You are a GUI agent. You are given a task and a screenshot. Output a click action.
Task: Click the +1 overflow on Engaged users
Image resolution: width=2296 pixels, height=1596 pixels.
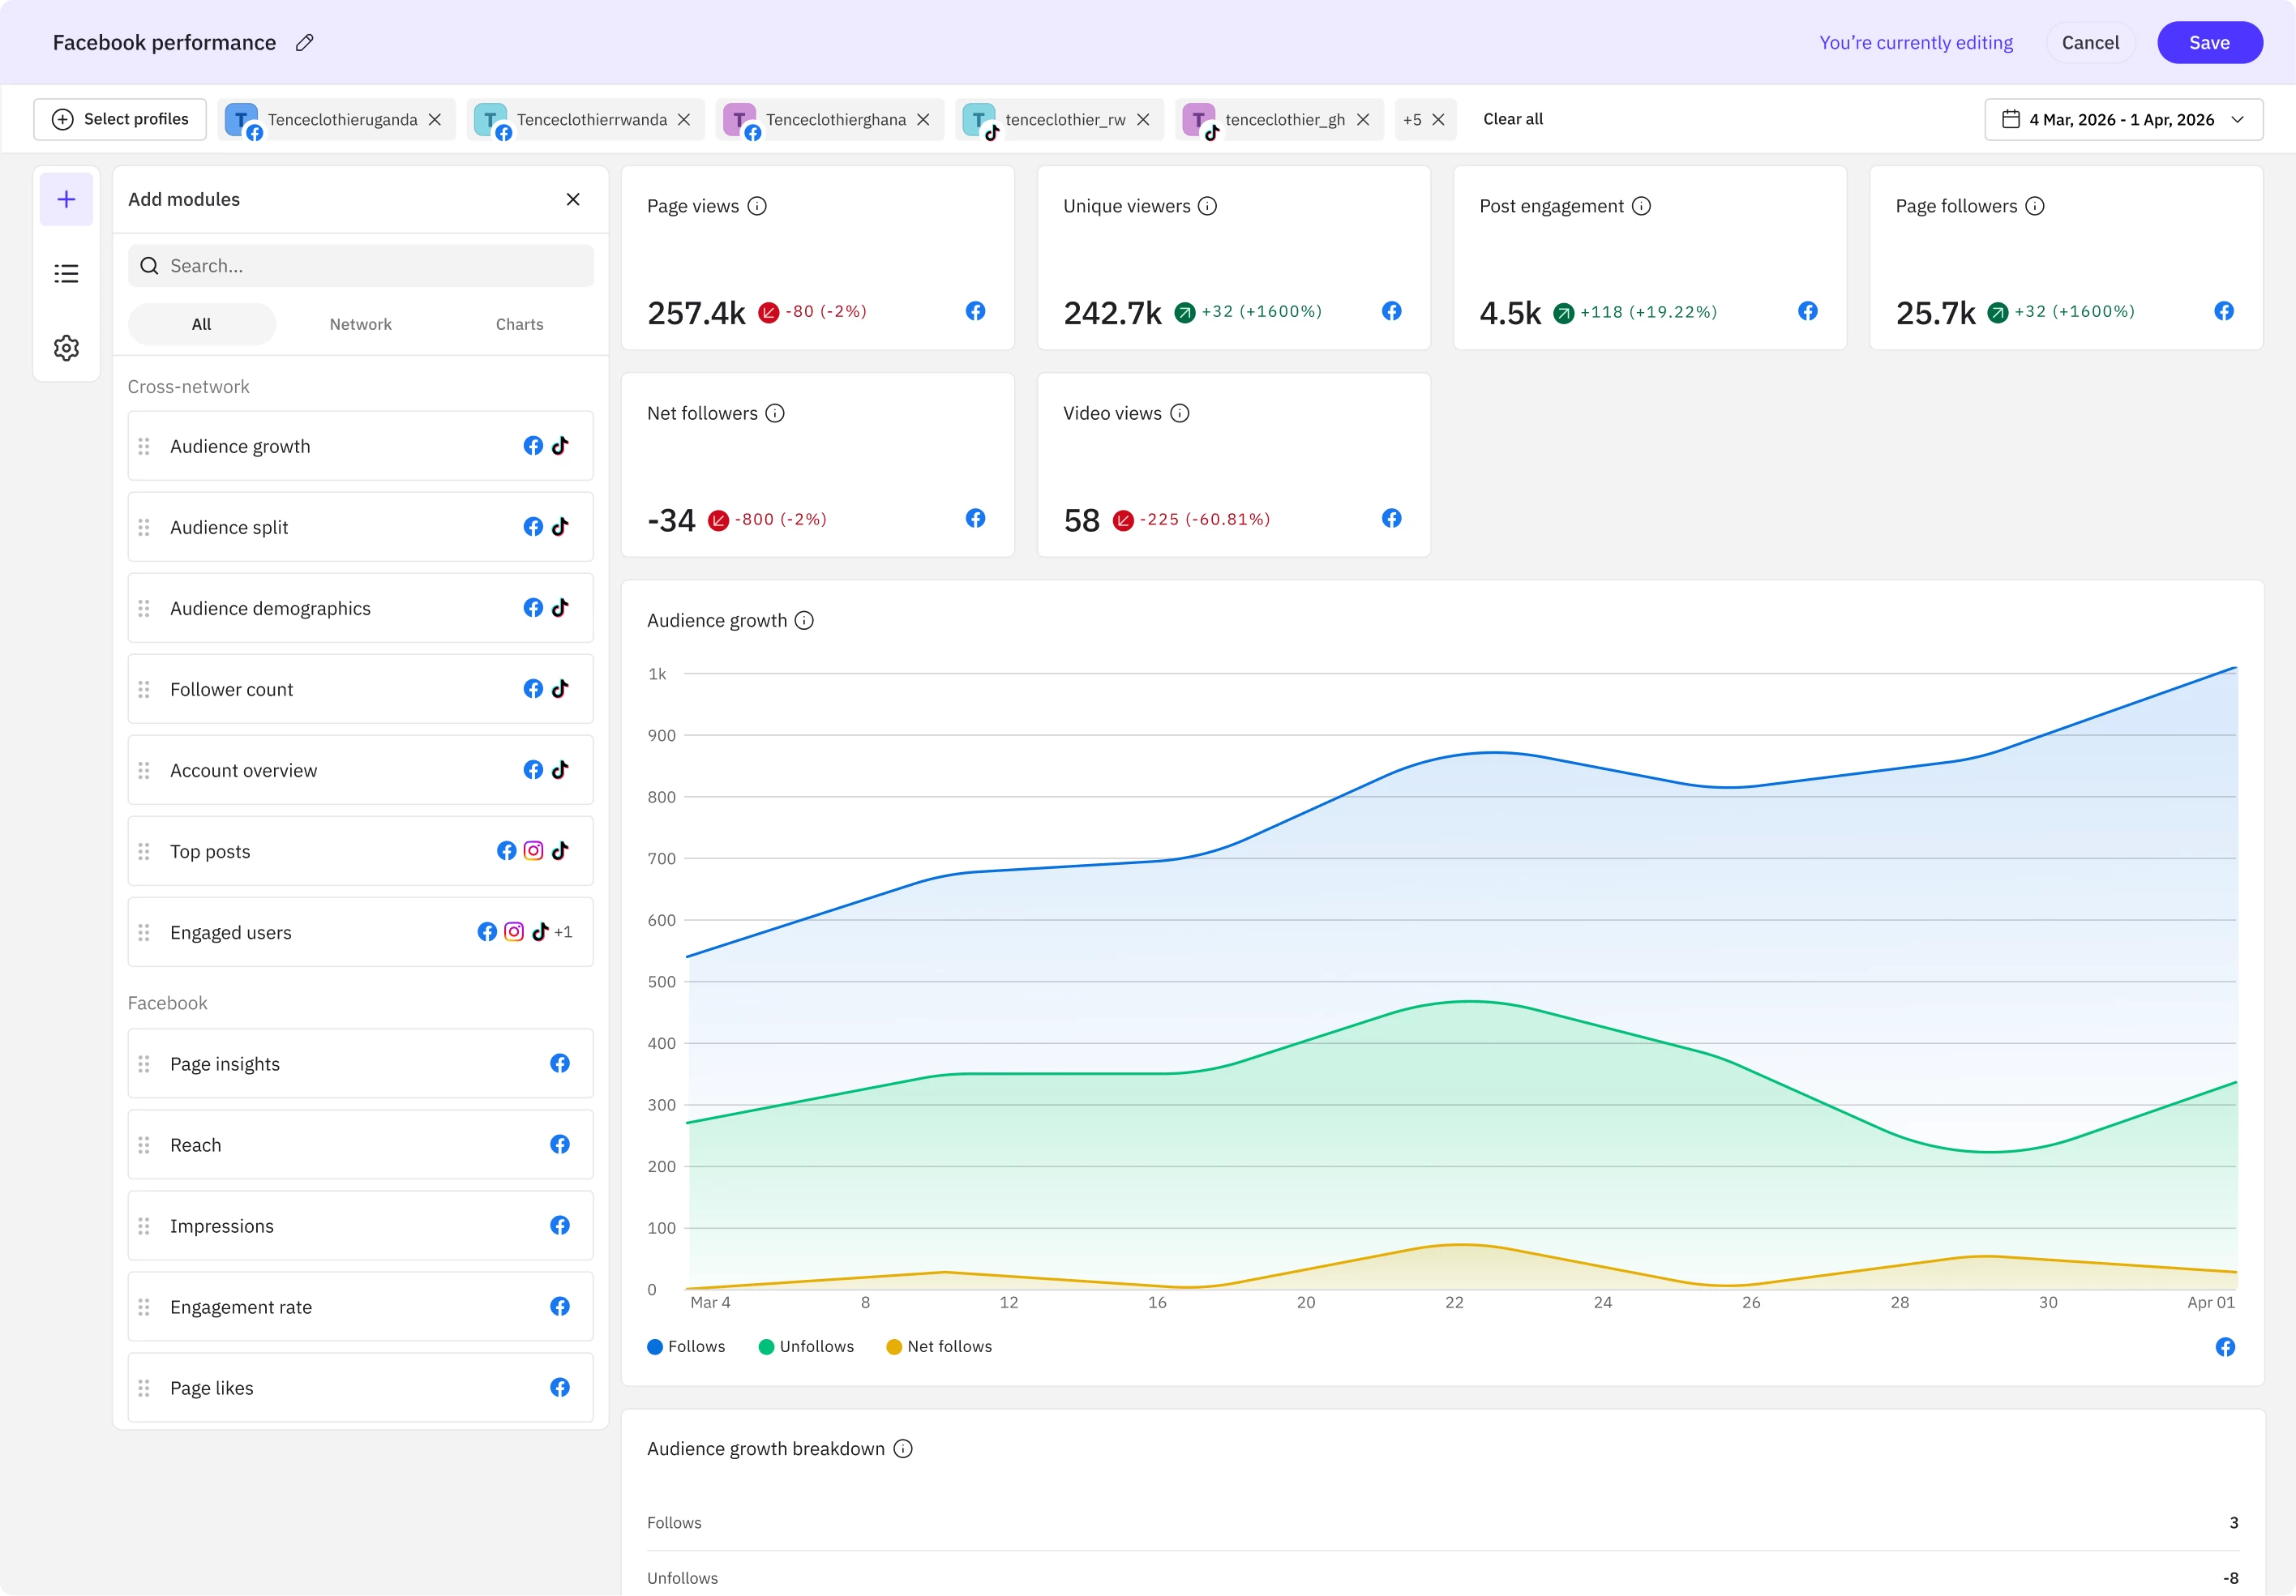pos(563,932)
